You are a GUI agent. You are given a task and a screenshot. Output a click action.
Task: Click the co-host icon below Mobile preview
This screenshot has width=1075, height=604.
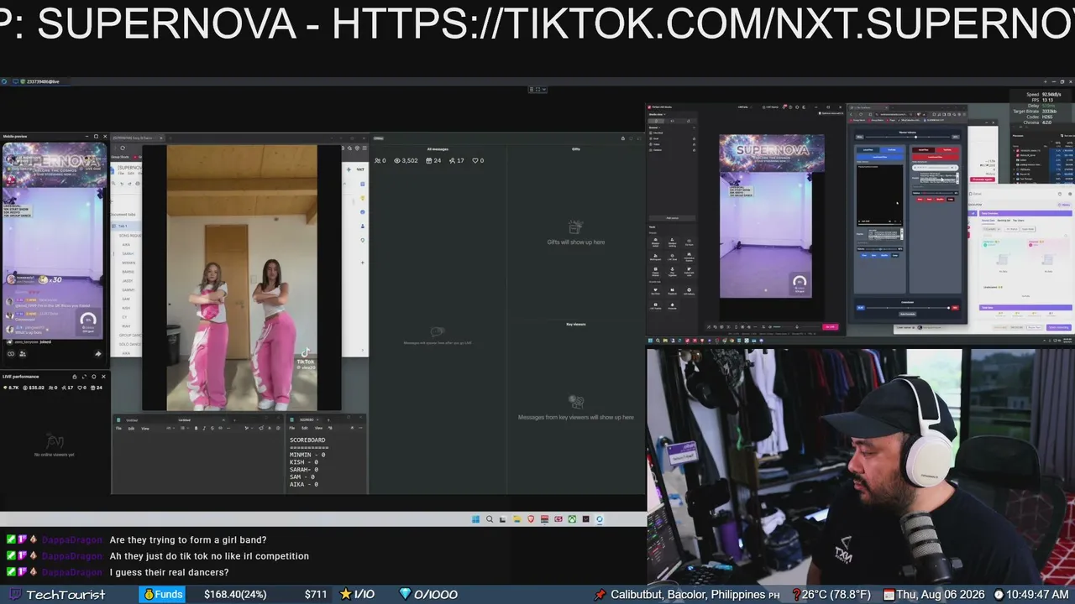coord(10,354)
